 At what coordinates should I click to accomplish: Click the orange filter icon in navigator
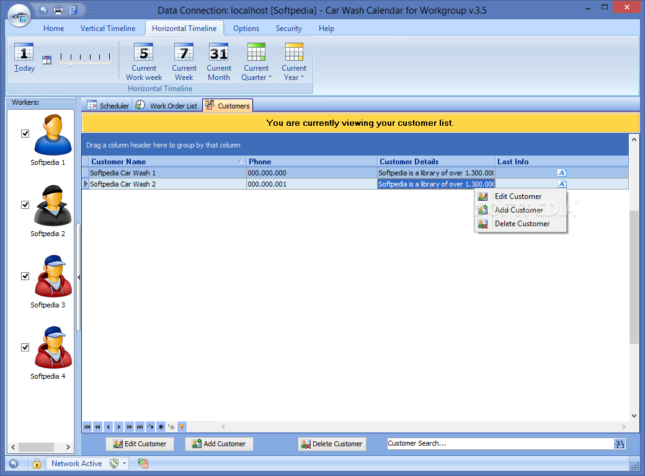[x=182, y=426]
